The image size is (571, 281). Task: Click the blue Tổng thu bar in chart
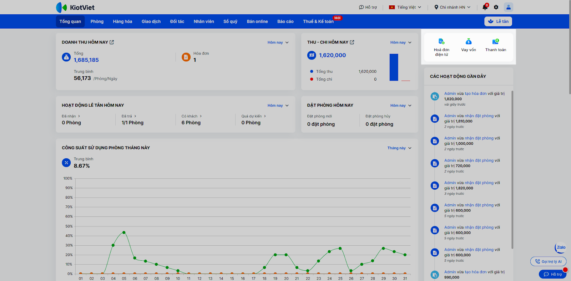(x=394, y=67)
